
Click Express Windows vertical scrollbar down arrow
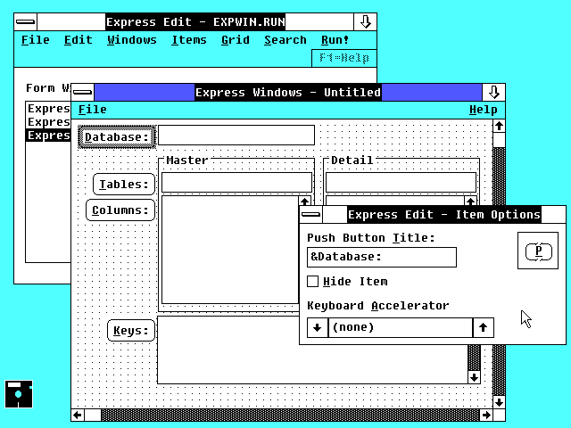(499, 402)
